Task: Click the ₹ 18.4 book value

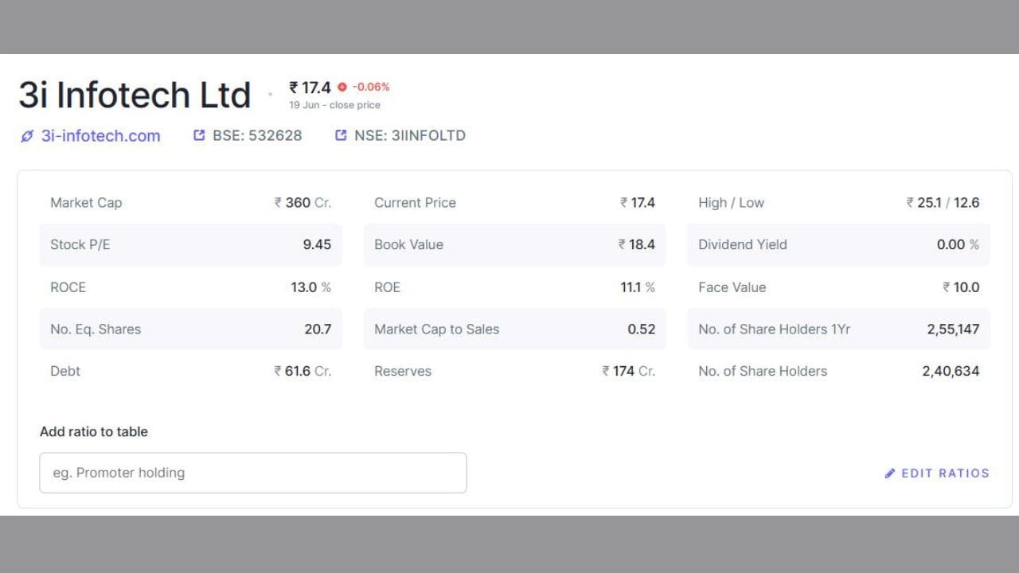Action: click(637, 245)
